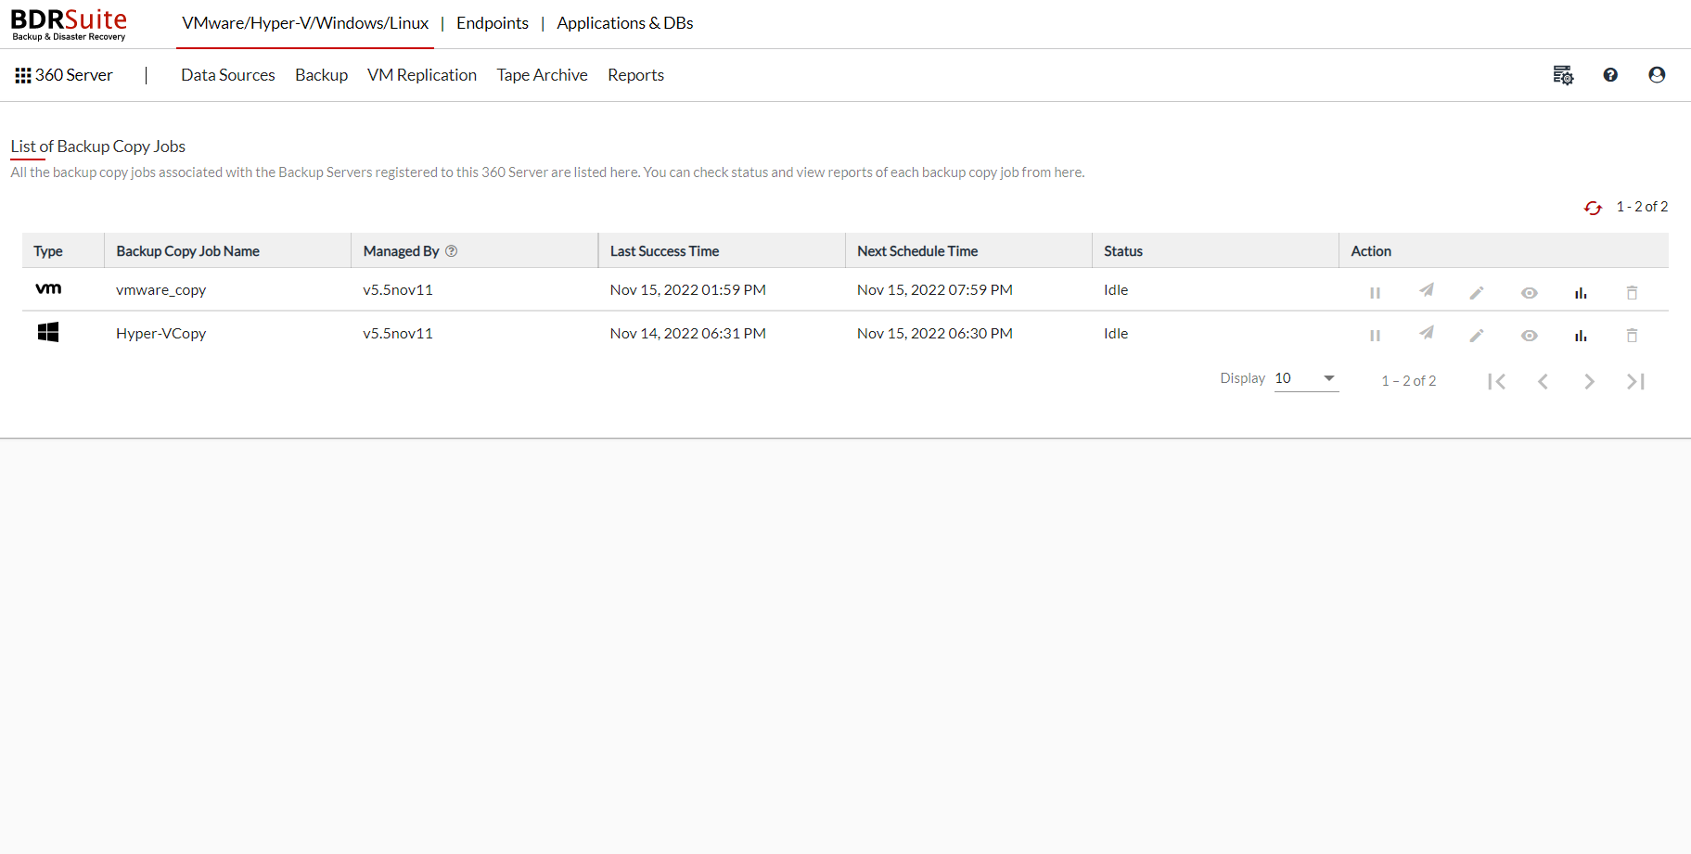This screenshot has height=854, width=1691.
Task: View details of Hyper-VCopy job
Action: coord(1530,336)
